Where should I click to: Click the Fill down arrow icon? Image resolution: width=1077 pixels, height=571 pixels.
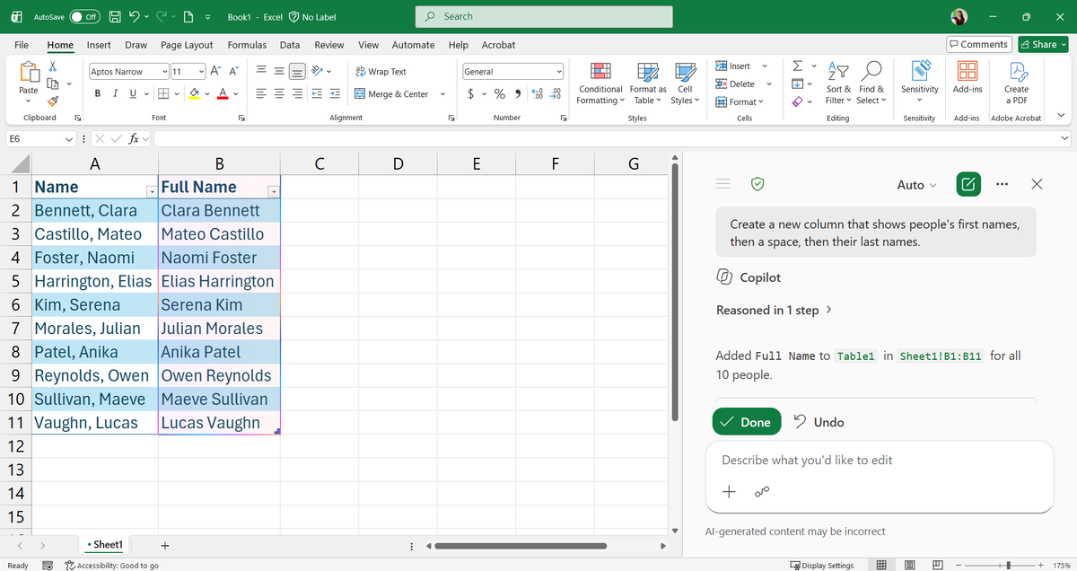click(798, 83)
